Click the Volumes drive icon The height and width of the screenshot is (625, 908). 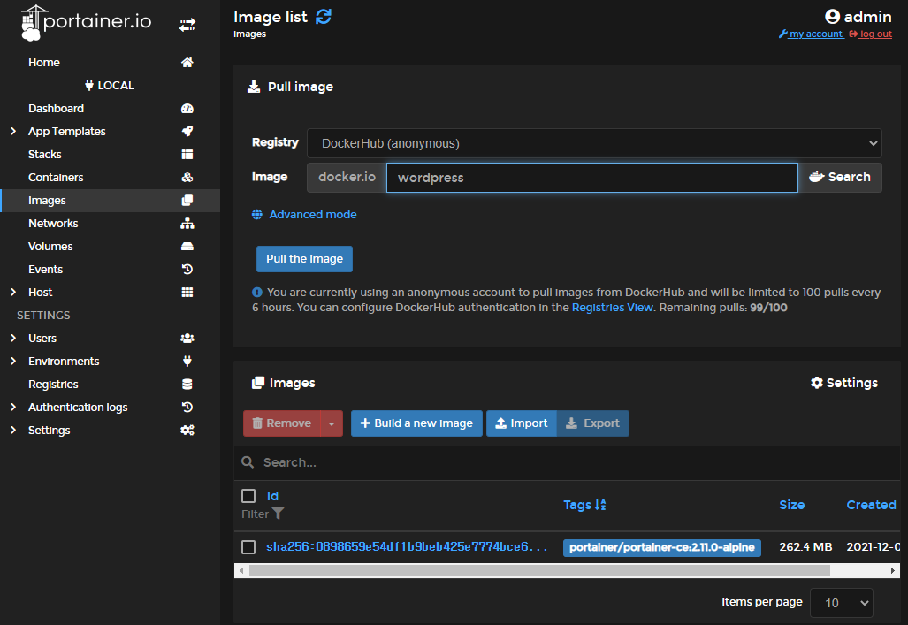pyautogui.click(x=187, y=246)
